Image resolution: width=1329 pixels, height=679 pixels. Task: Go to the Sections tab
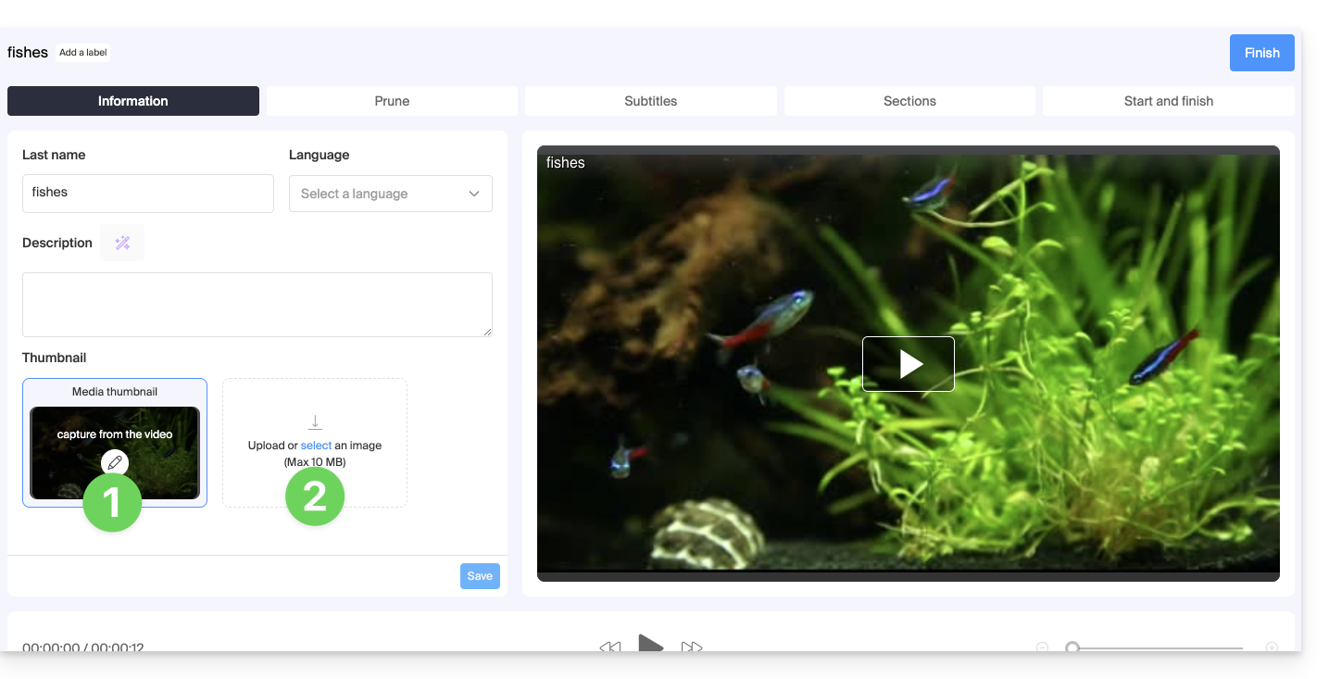(x=909, y=101)
